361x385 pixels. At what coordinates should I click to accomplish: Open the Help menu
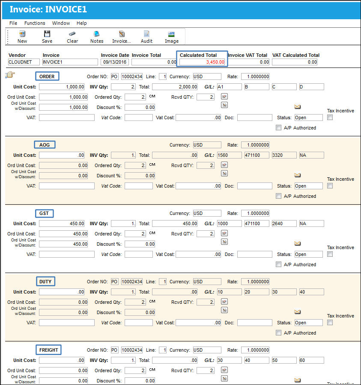81,23
